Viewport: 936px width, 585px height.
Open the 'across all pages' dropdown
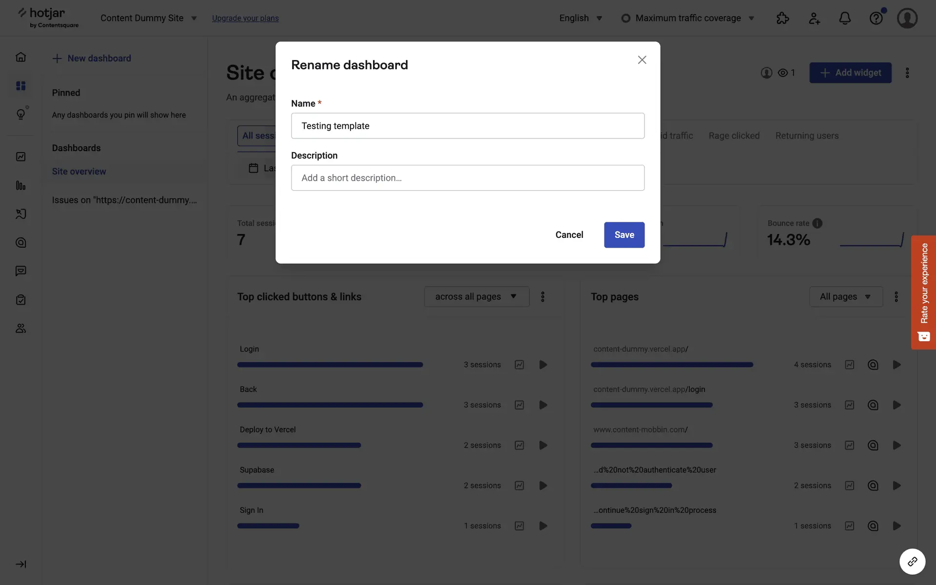(476, 296)
